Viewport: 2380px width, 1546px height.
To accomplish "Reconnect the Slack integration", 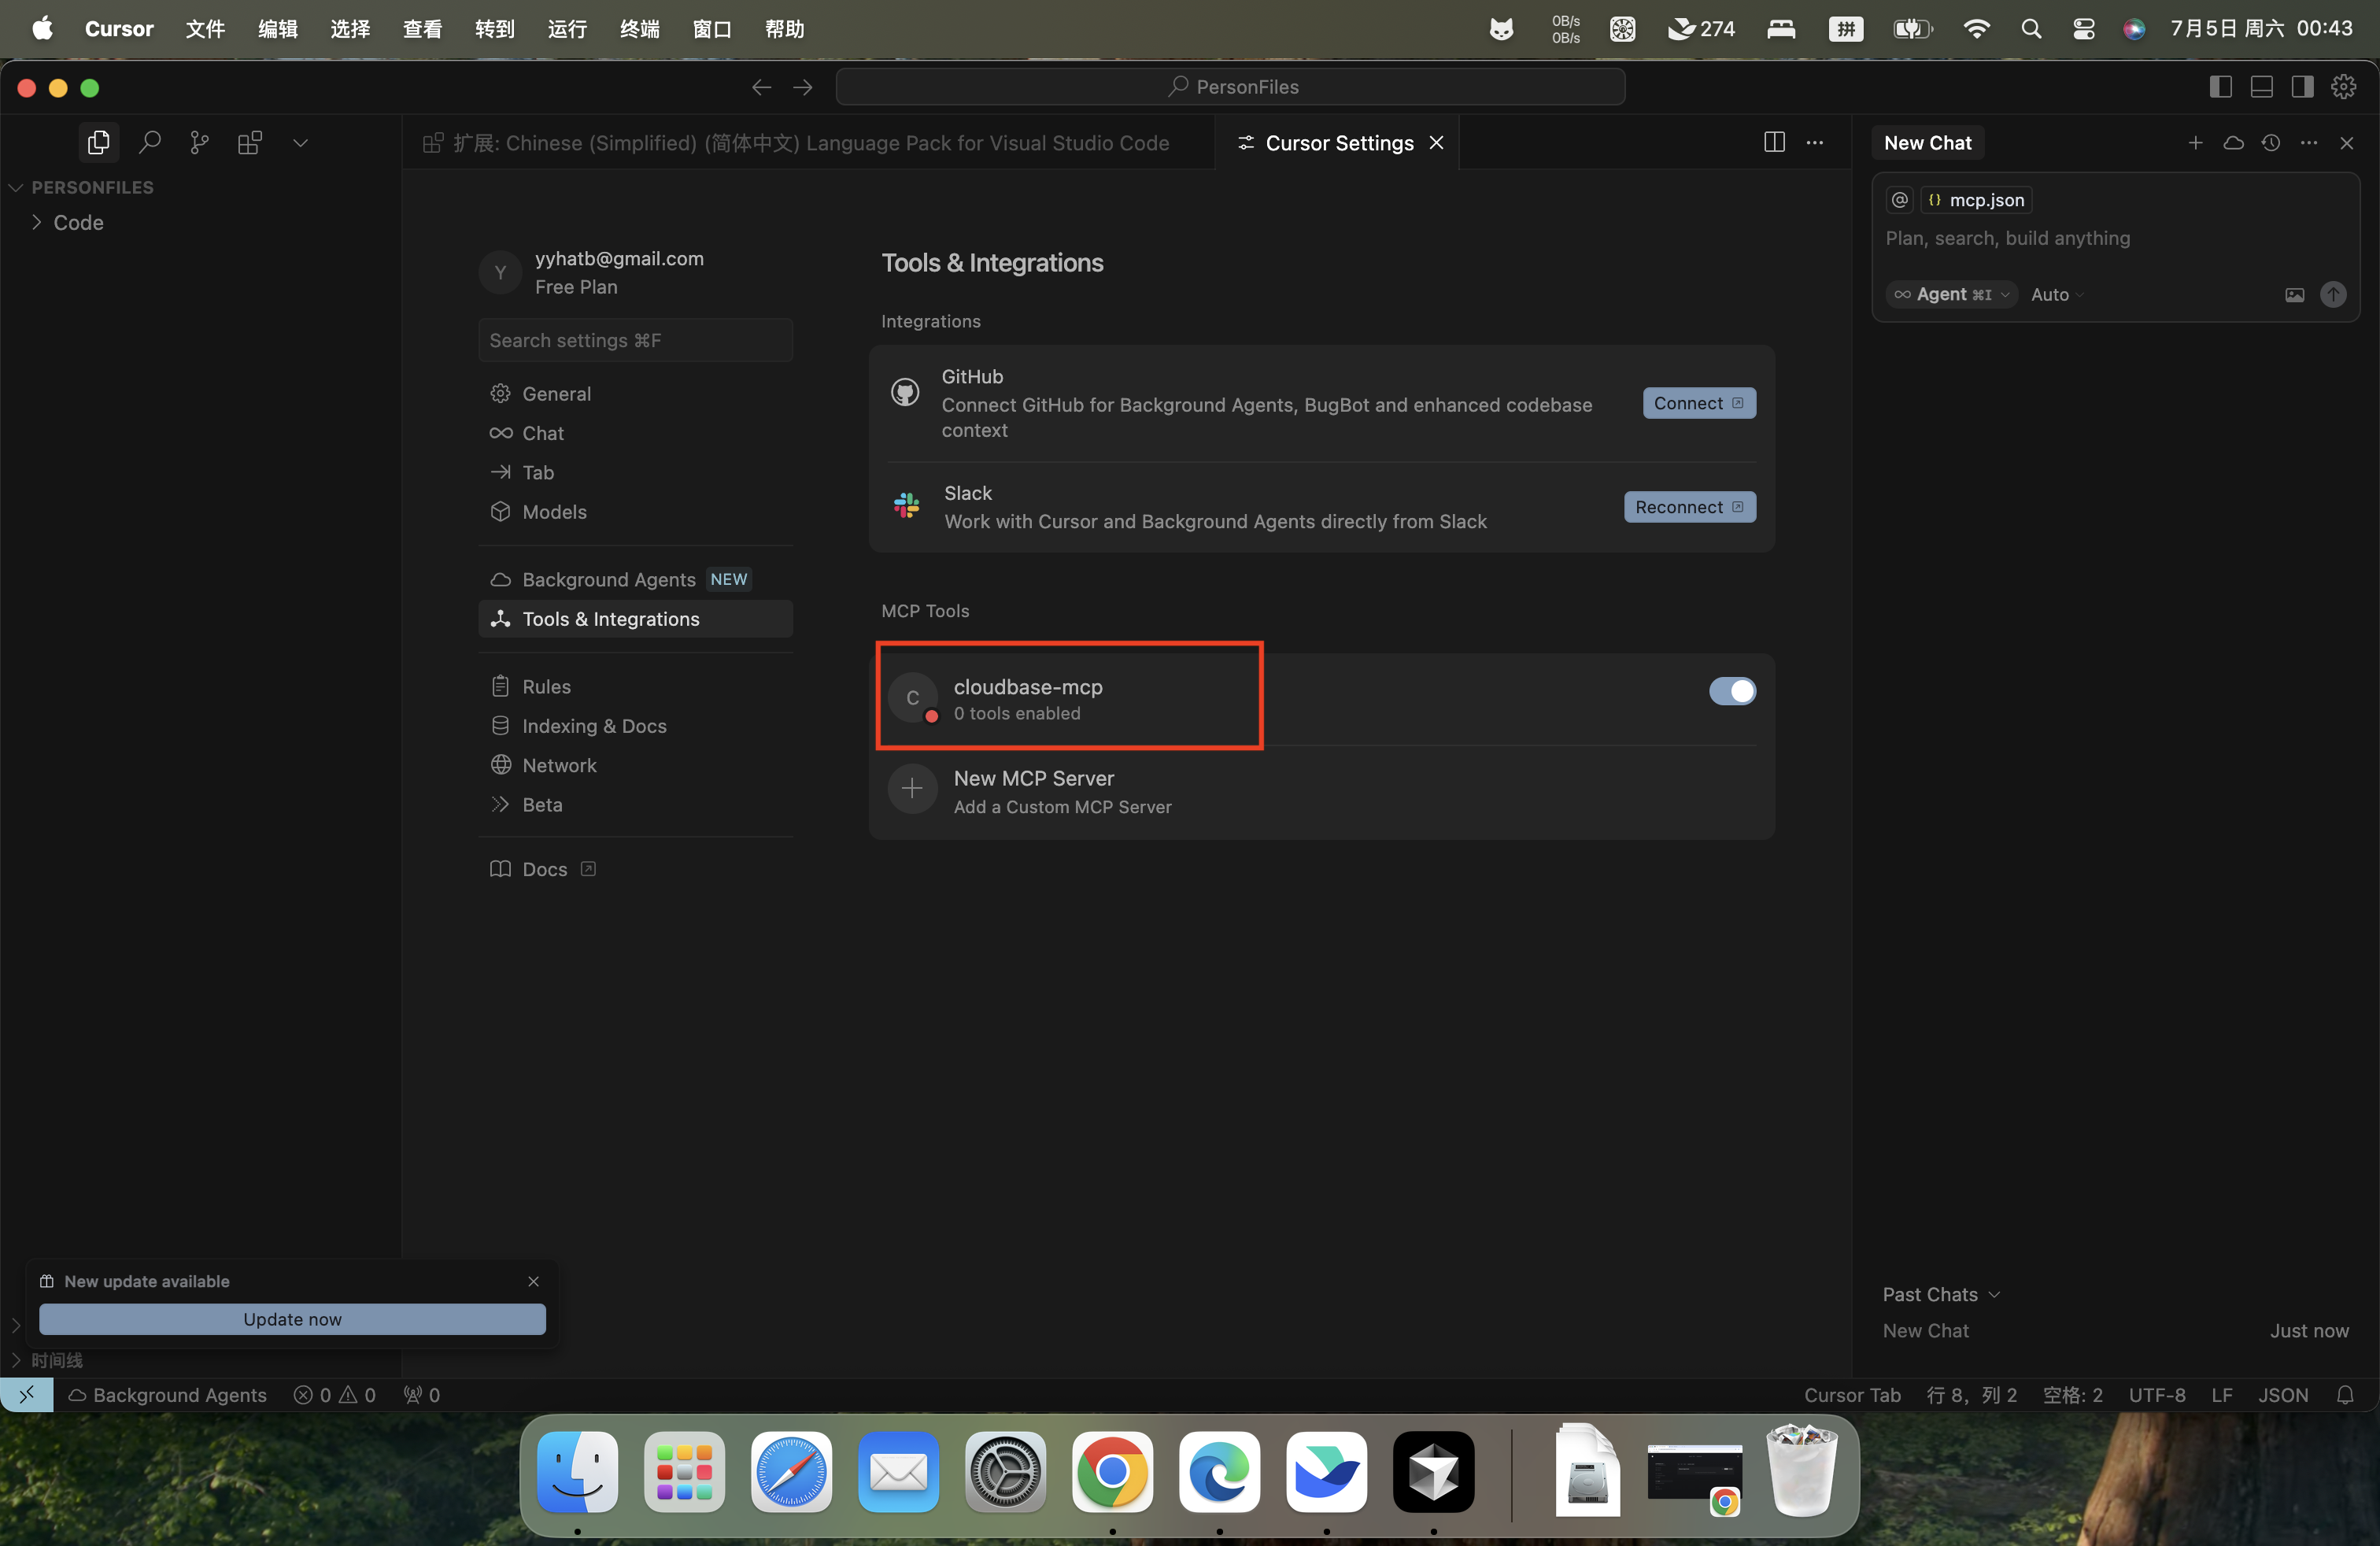I will 1689,507.
